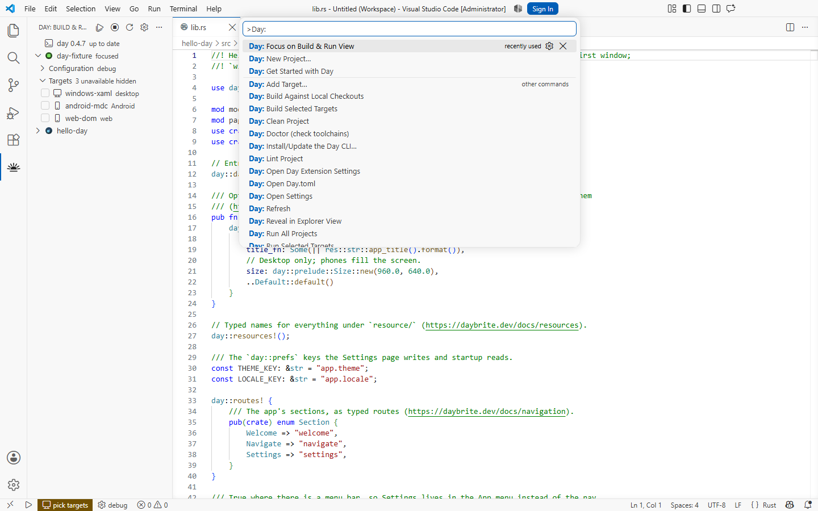This screenshot has height=511, width=818.
Task: Run all from the Day Build & Run header
Action: click(x=100, y=27)
